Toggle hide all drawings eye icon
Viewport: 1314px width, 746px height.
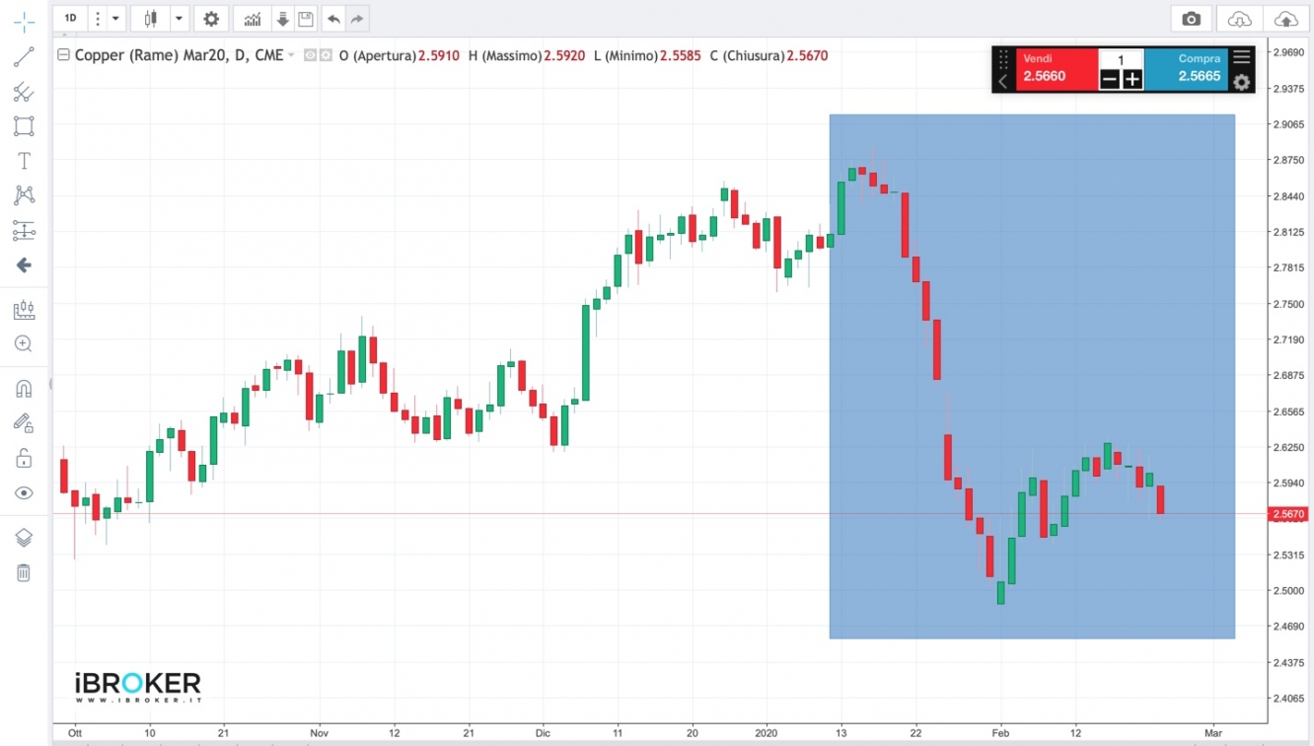(x=24, y=493)
